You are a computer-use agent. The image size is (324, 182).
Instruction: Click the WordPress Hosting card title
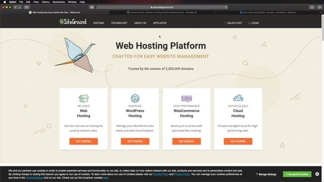pyautogui.click(x=135, y=113)
